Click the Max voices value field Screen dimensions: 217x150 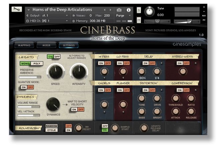click(106, 15)
